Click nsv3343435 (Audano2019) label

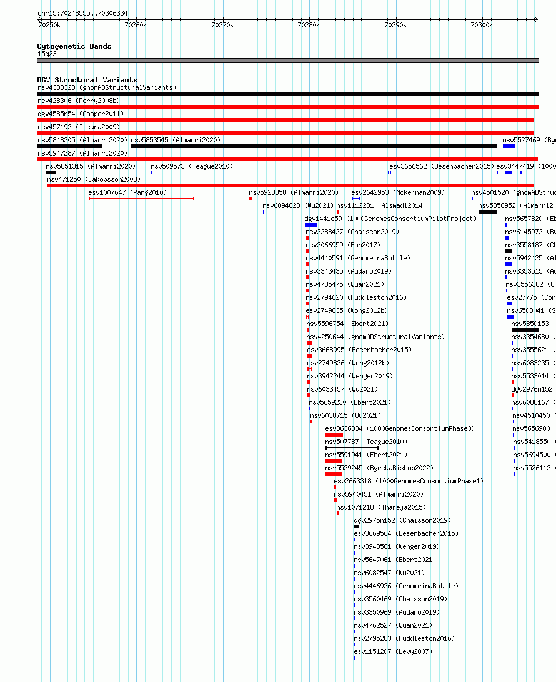coord(349,270)
